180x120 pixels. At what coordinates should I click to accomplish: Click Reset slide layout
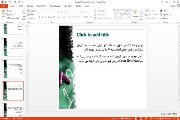coord(31,14)
